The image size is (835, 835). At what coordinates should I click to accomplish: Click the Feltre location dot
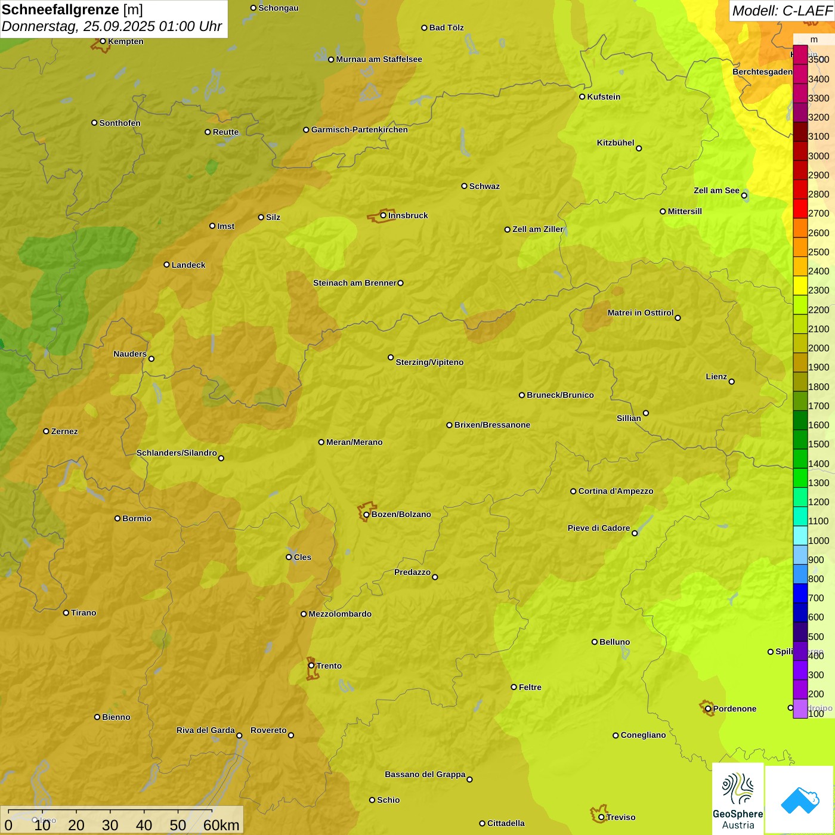(514, 687)
